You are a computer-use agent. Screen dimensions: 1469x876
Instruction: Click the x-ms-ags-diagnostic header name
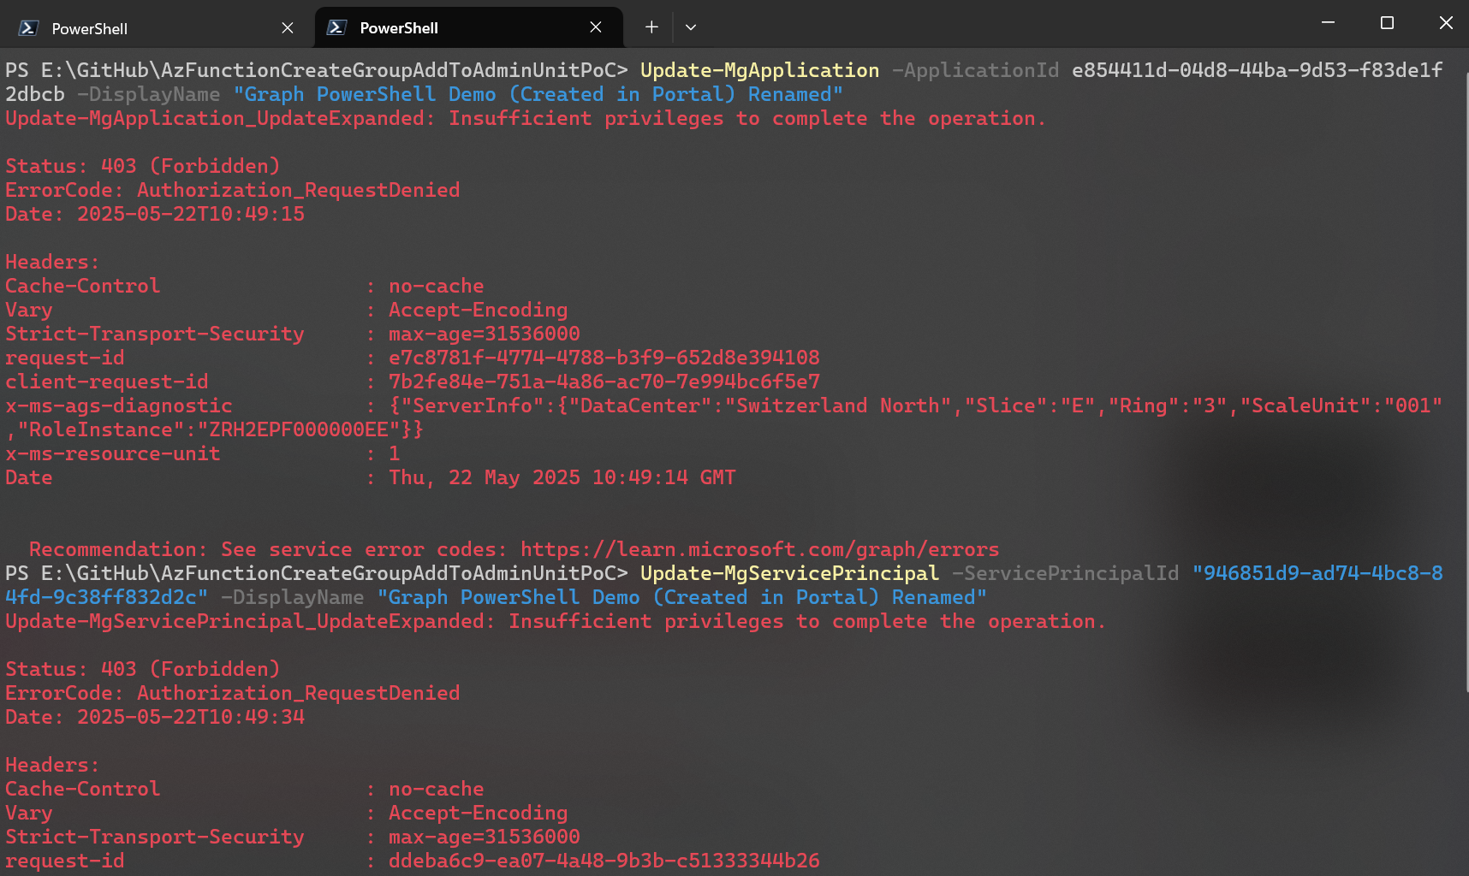tap(119, 405)
